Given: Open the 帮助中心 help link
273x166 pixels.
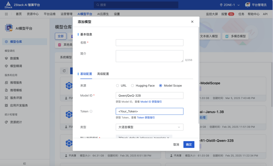Looking at the screenshot, I should [x=254, y=14].
